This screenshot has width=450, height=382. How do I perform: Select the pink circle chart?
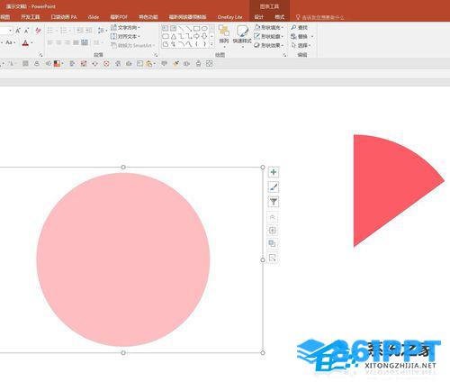123,259
